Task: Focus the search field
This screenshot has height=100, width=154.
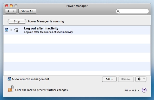Action: 132,11
